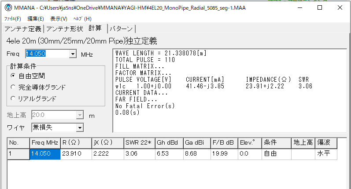
Task: Select the 完全導体グランド radio option
Action: click(x=13, y=87)
